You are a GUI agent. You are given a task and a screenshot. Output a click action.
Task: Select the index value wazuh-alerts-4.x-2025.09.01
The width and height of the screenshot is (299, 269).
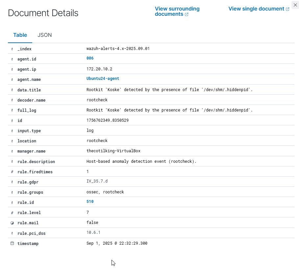point(118,49)
